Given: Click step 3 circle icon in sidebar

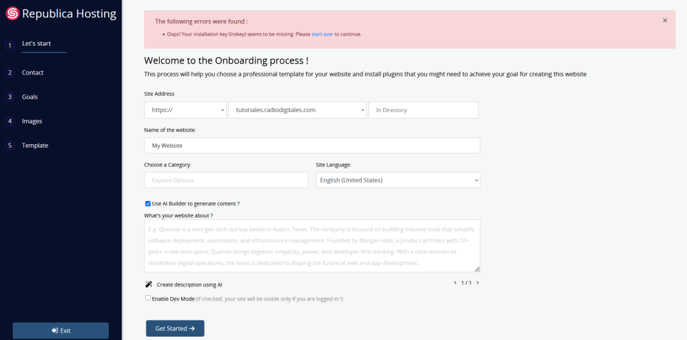Looking at the screenshot, I should pos(10,97).
